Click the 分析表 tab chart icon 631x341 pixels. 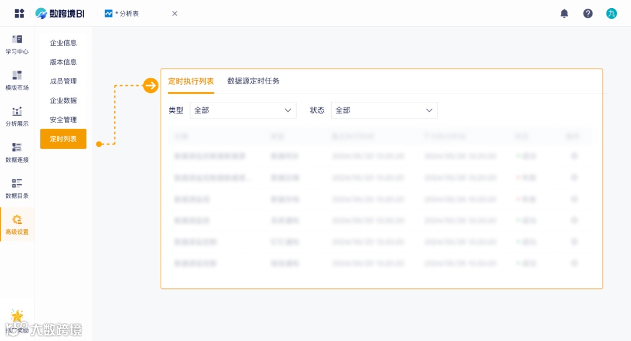pos(108,13)
